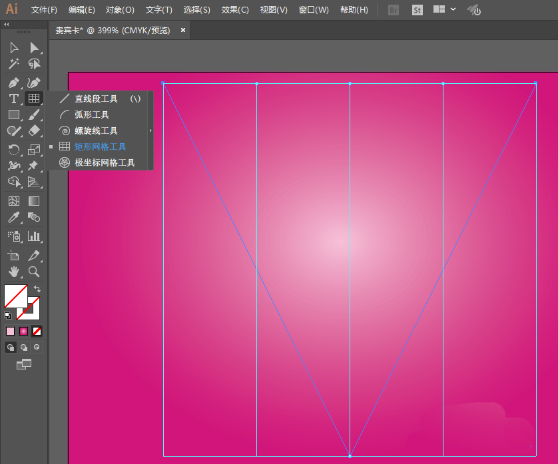This screenshot has height=464, width=558.
Task: Open the 选择(S) menu
Action: coord(197,10)
